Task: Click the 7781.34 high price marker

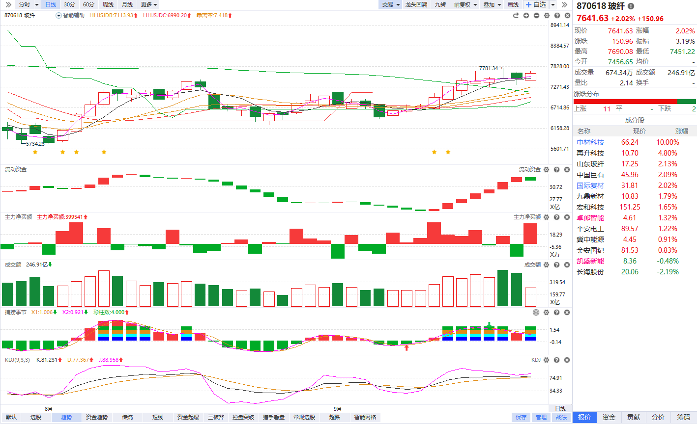Action: (x=489, y=68)
